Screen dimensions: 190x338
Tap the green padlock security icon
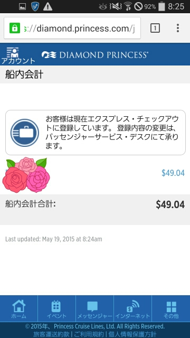15,28
